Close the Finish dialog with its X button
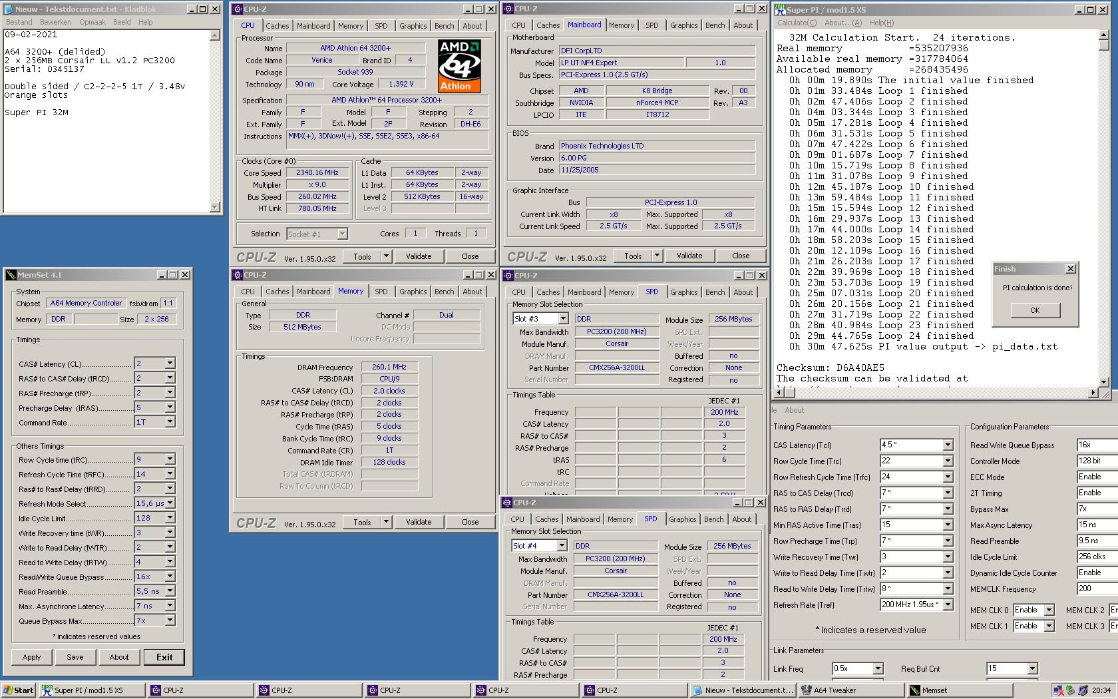This screenshot has height=699, width=1118. (x=1070, y=269)
